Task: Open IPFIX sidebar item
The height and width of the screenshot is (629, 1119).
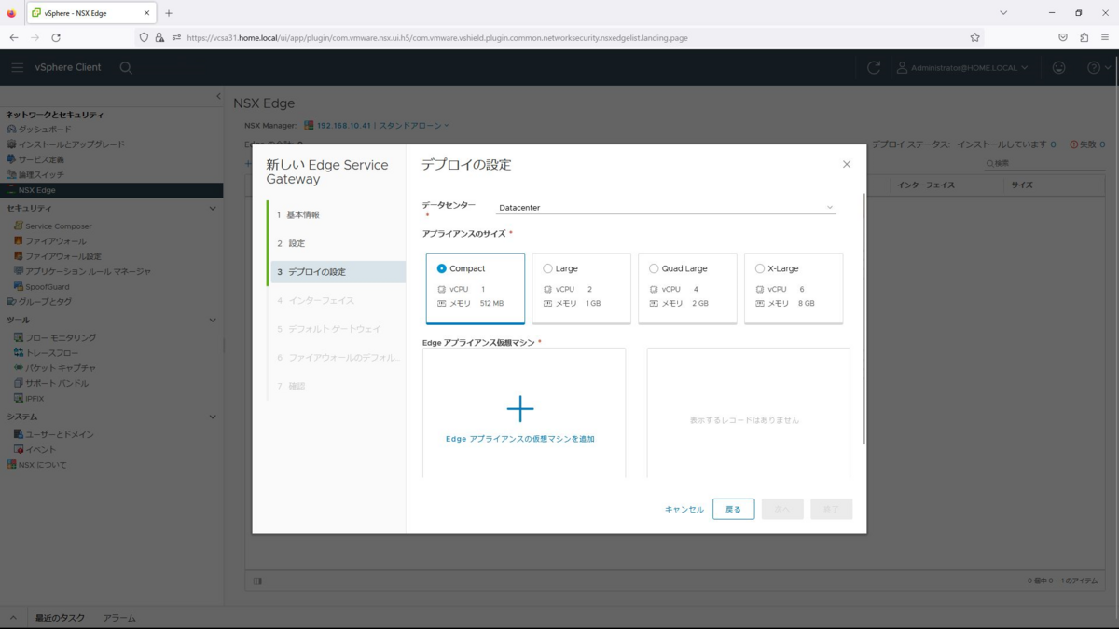Action: click(35, 399)
